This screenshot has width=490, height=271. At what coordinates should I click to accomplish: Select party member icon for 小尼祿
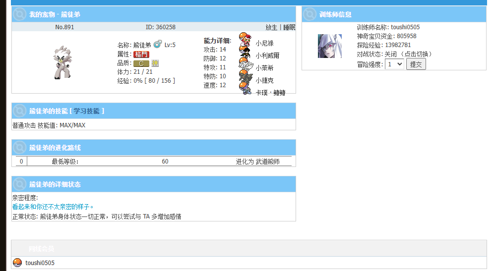pyautogui.click(x=245, y=39)
